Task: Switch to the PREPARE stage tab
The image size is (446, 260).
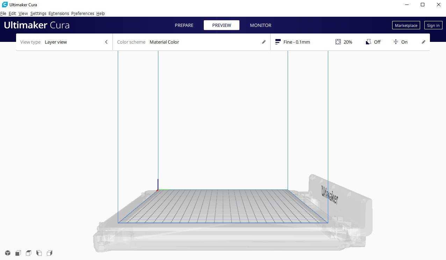Action: 184,25
